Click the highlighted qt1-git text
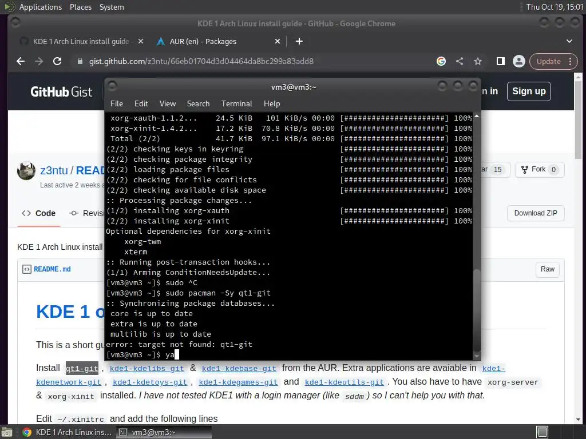 (82, 369)
